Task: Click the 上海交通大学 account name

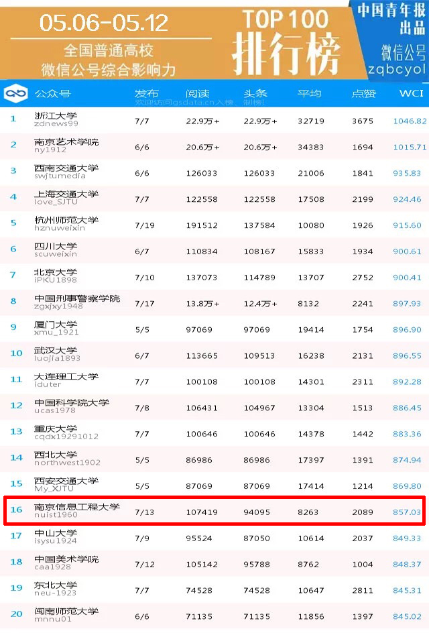Action: pyautogui.click(x=66, y=194)
